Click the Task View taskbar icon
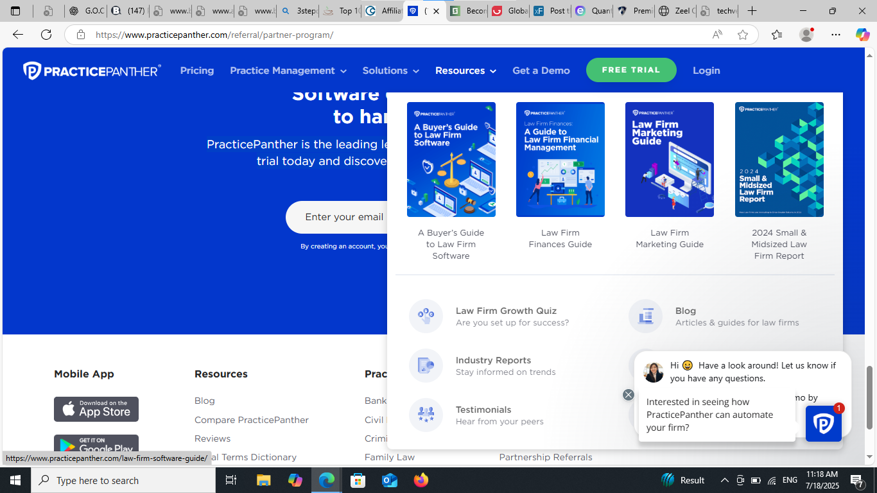 (231, 480)
